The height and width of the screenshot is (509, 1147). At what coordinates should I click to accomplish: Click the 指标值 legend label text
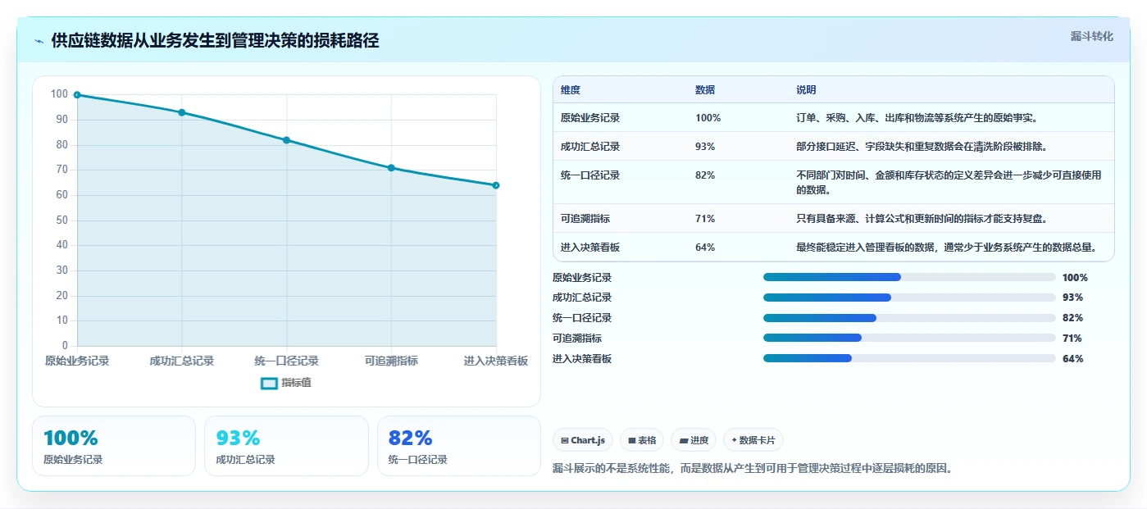[297, 383]
